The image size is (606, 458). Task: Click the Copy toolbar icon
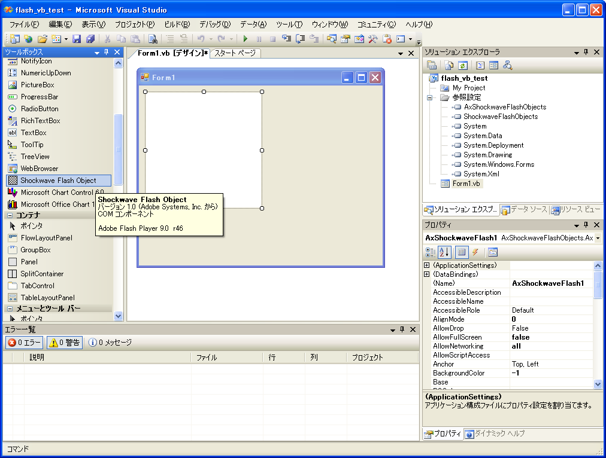click(x=121, y=39)
